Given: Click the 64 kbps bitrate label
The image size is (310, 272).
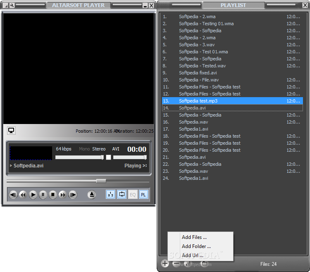Looking at the screenshot, I should click(64, 149).
